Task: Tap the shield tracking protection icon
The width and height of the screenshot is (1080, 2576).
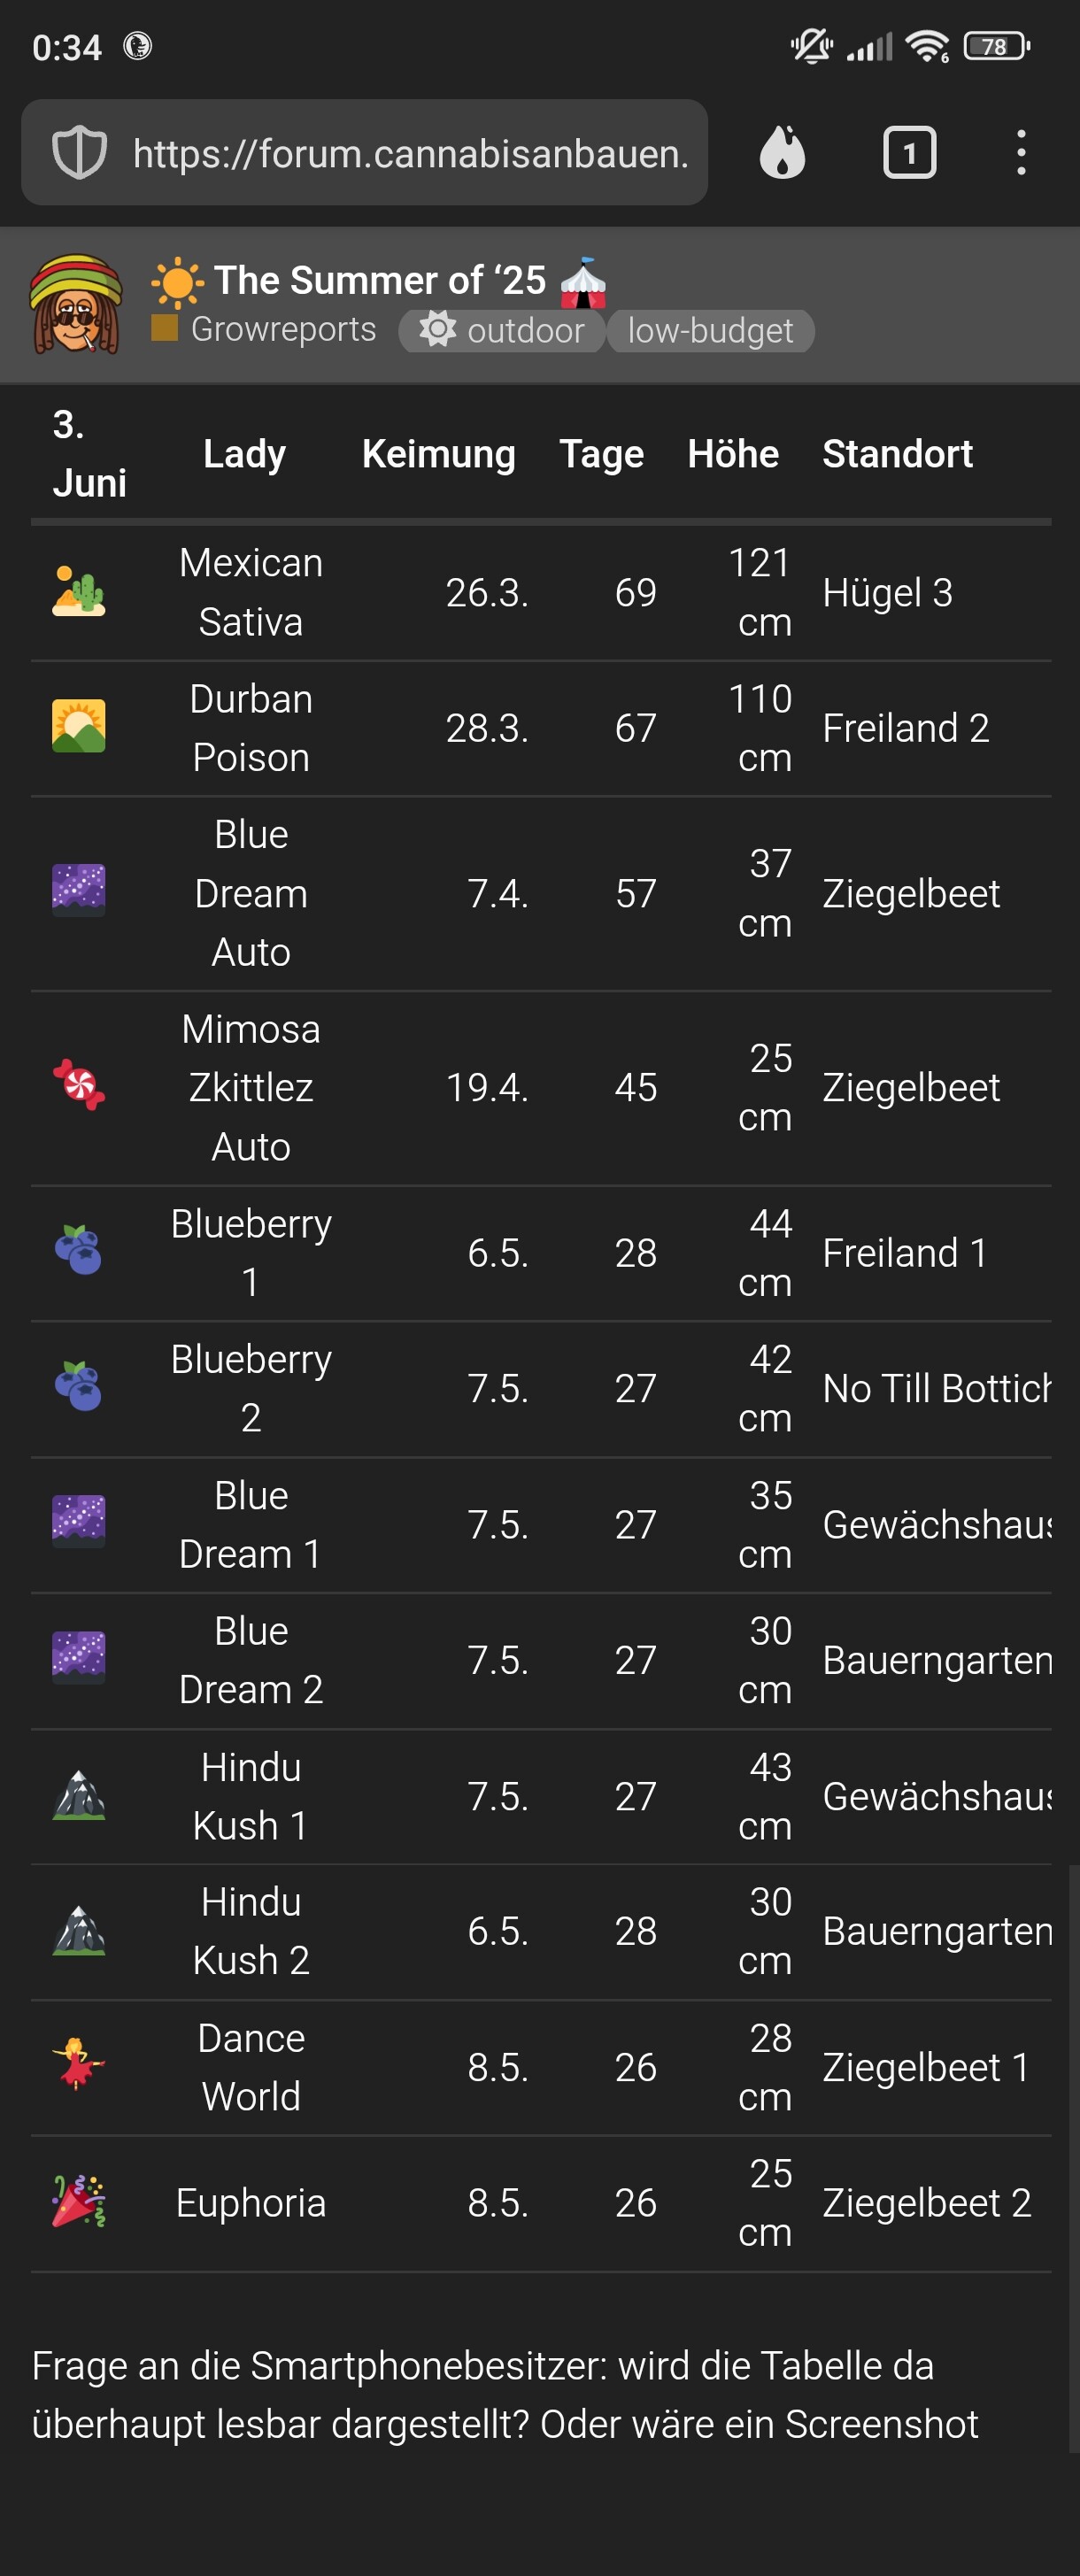Action: coord(79,153)
